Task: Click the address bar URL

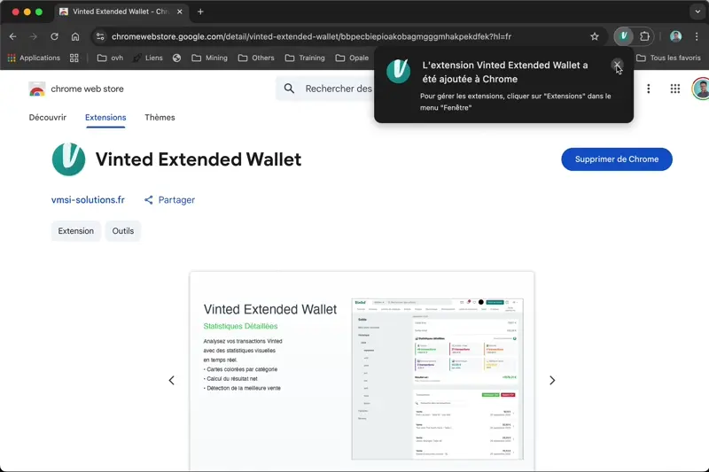Action: pyautogui.click(x=311, y=36)
